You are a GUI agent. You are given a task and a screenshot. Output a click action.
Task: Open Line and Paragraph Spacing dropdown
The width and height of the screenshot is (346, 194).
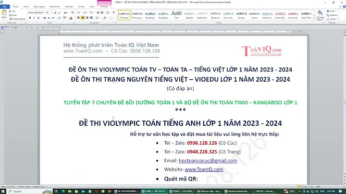(x=97, y=18)
